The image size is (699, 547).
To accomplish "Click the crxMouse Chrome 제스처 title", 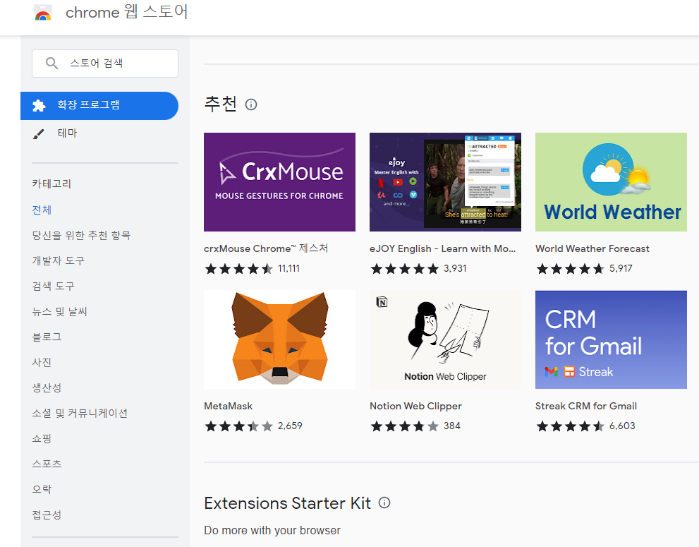I will (x=266, y=248).
